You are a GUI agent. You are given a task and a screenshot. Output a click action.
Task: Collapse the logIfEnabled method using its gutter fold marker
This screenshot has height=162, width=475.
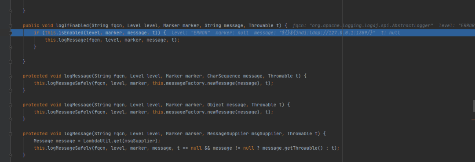[x=10, y=26]
